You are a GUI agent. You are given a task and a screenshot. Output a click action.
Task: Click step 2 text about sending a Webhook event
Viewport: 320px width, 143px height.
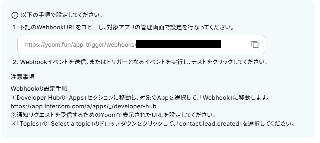click(140, 62)
